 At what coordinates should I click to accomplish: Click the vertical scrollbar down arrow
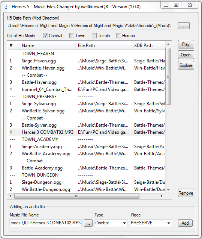pos(168,190)
